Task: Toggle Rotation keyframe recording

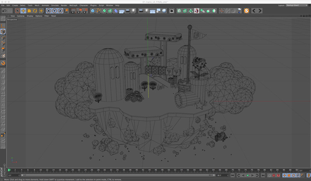Action: pyautogui.click(x=294, y=175)
